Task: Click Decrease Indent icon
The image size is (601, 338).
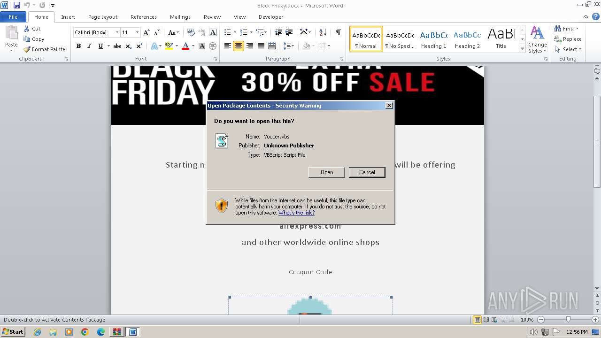Action: click(x=278, y=32)
